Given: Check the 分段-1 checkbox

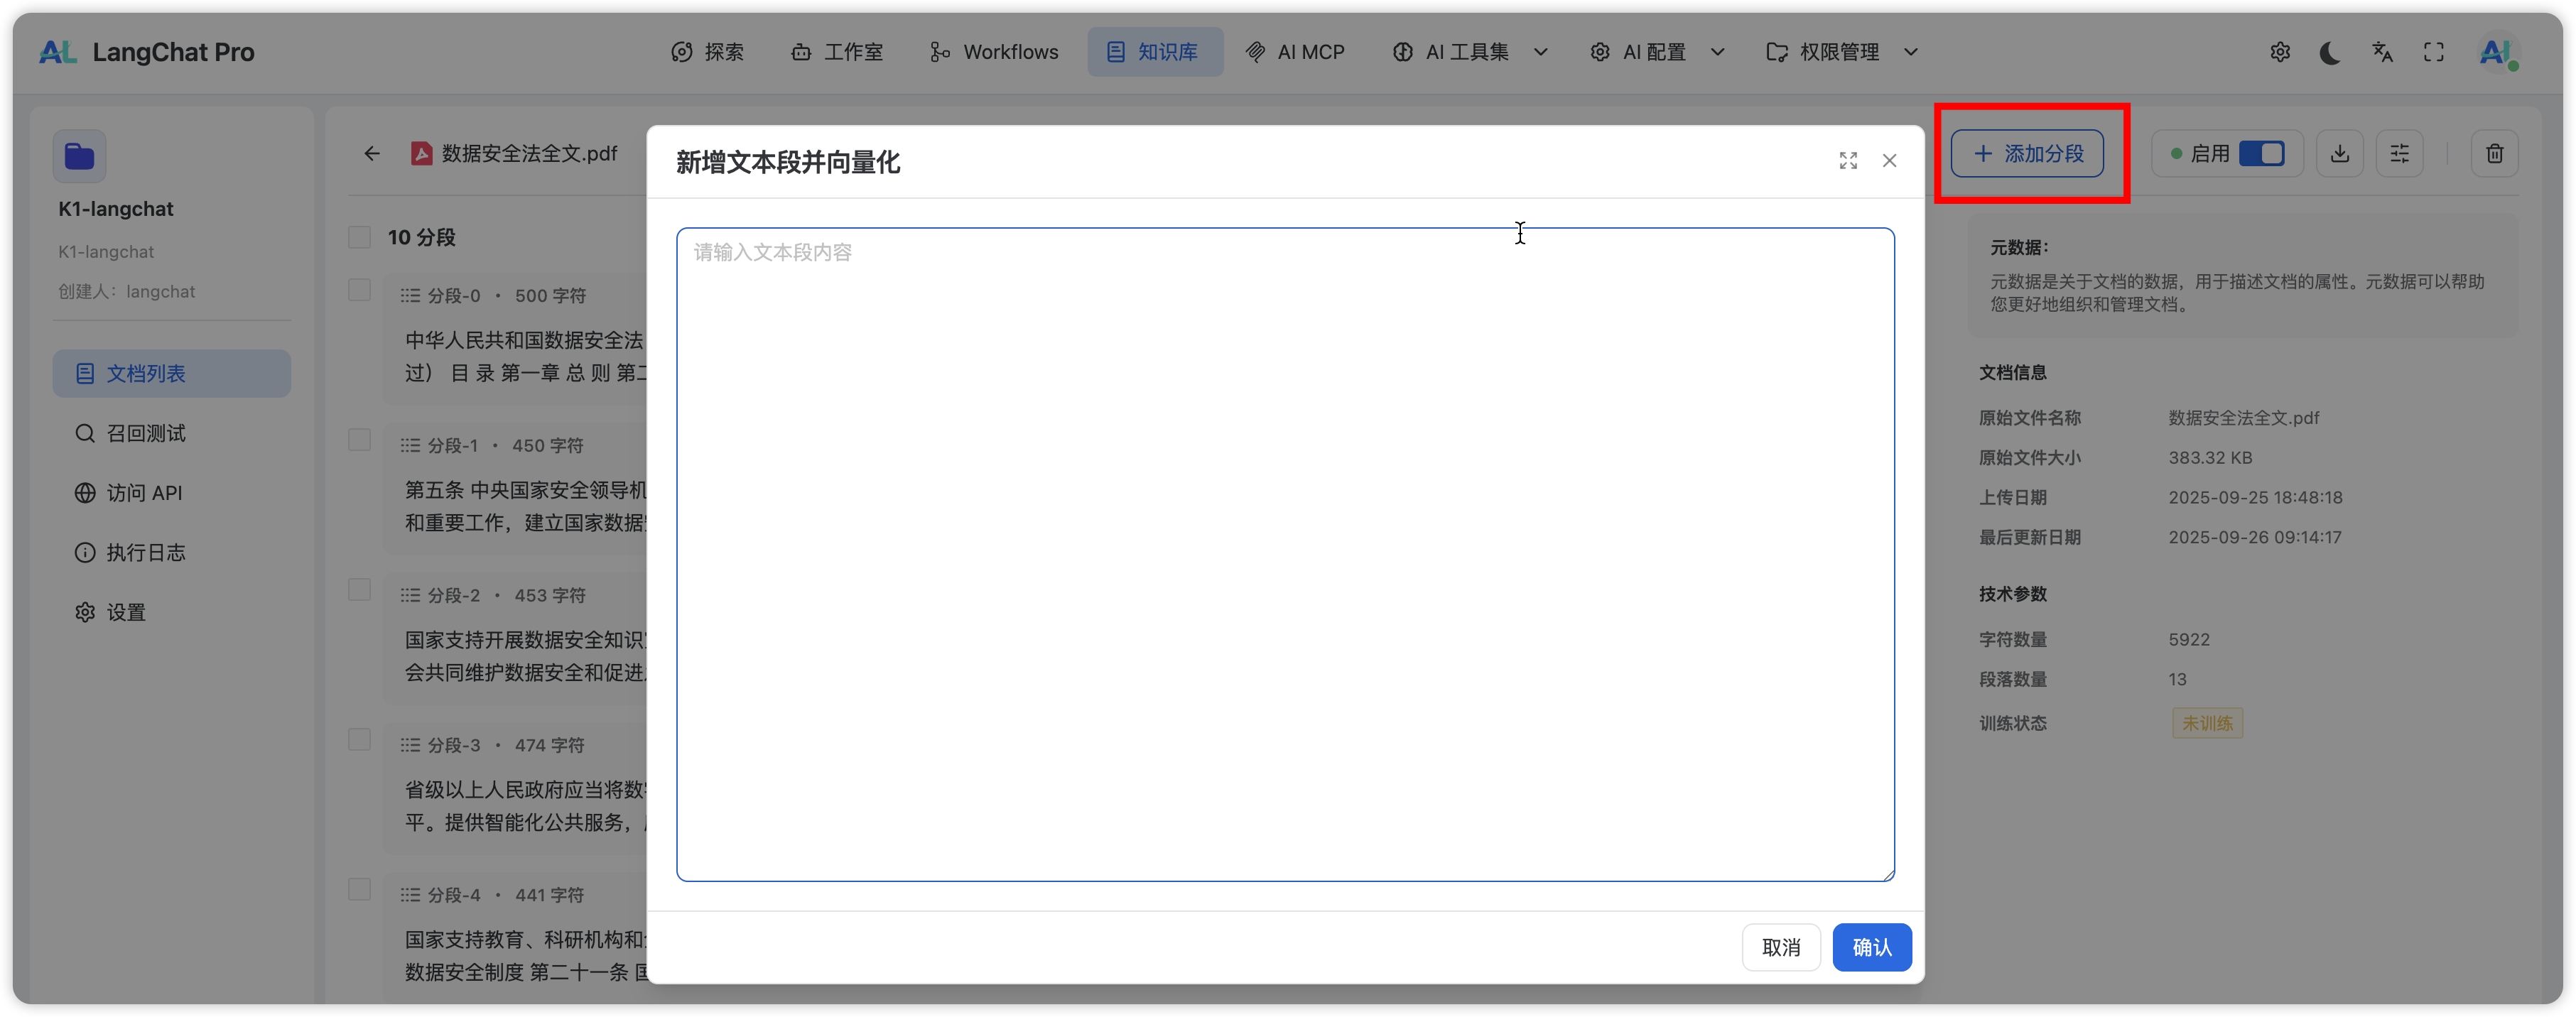Looking at the screenshot, I should click(x=359, y=440).
